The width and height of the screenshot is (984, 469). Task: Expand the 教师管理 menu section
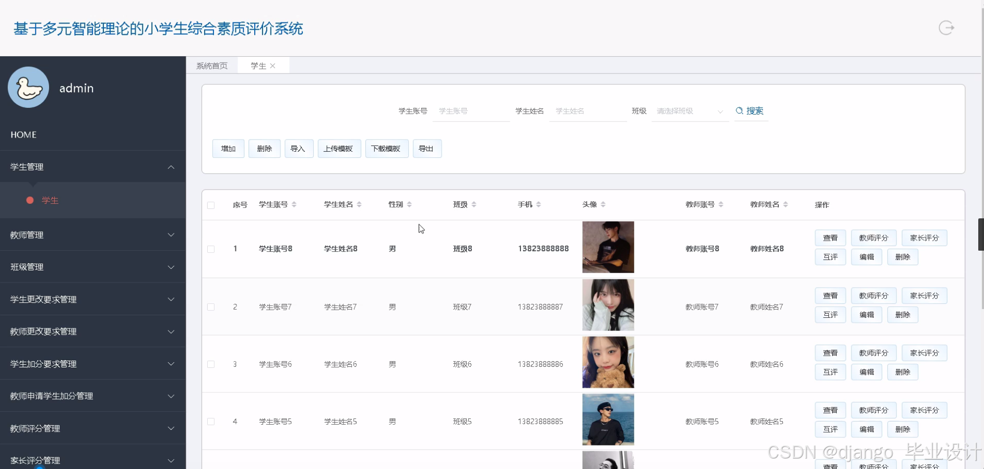click(93, 235)
